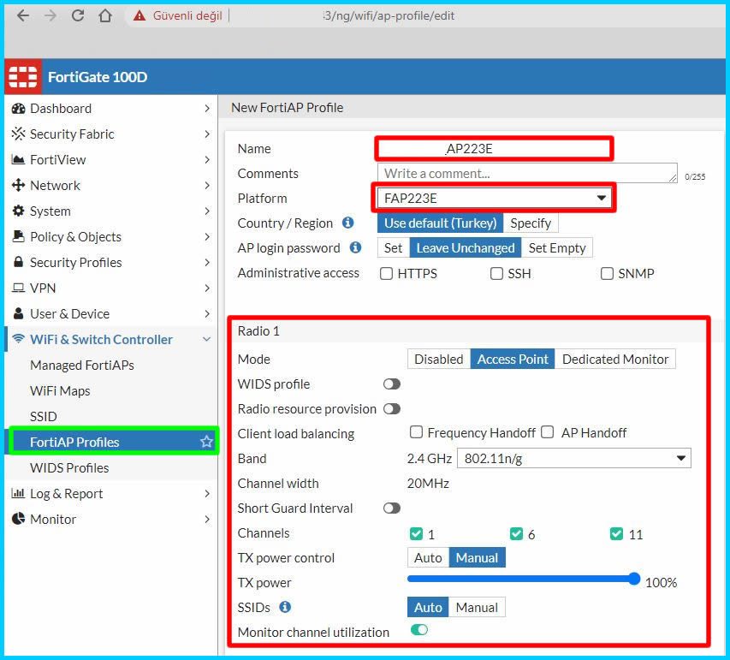The height and width of the screenshot is (660, 730).
Task: Click the TX power slider handle
Action: point(634,579)
